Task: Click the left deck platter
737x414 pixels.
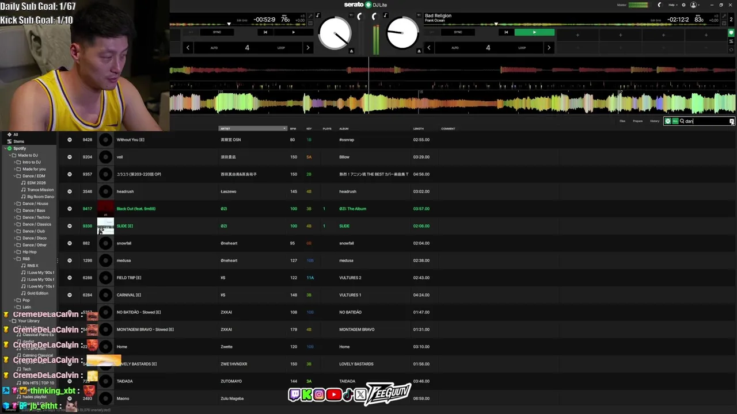Action: (x=335, y=33)
